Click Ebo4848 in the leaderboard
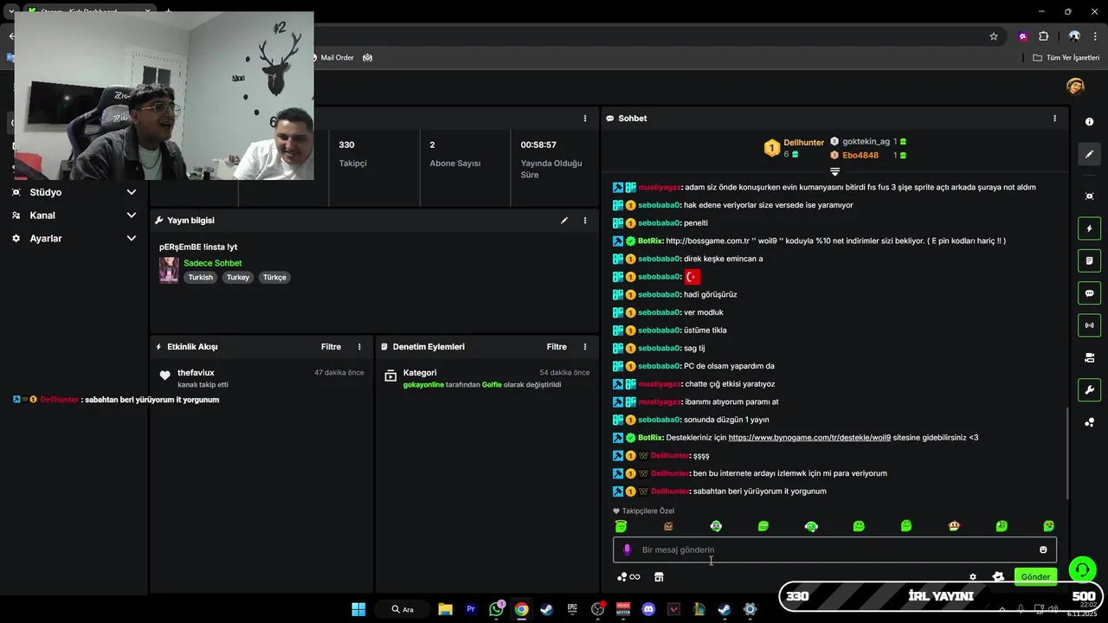Screen dimensions: 1108x623 tap(860, 156)
